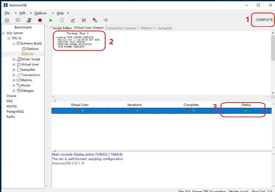The width and height of the screenshot is (275, 192).
Task: Select TPC-H label in benchmark tree
Action: (x=16, y=38)
